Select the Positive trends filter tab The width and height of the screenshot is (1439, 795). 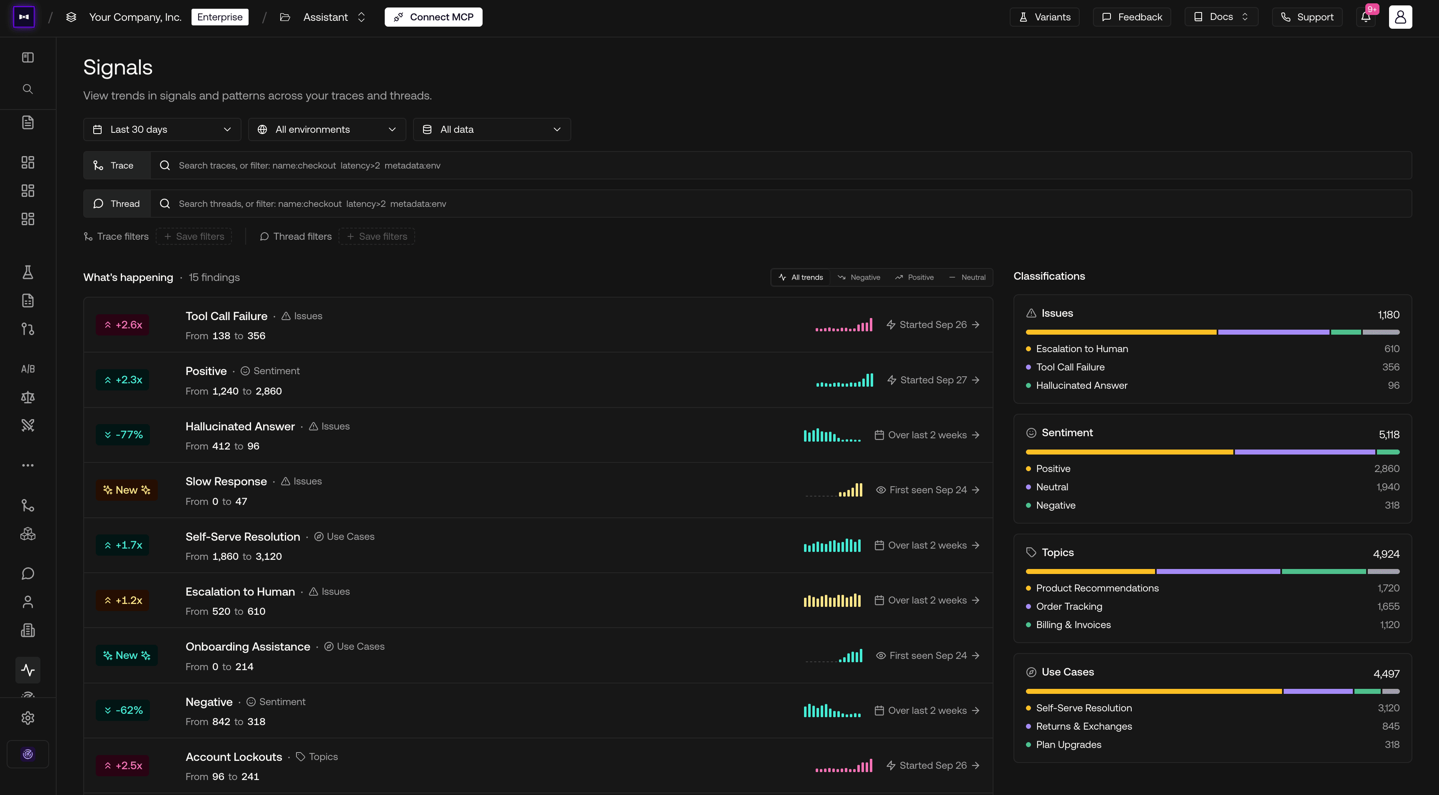[x=914, y=278]
